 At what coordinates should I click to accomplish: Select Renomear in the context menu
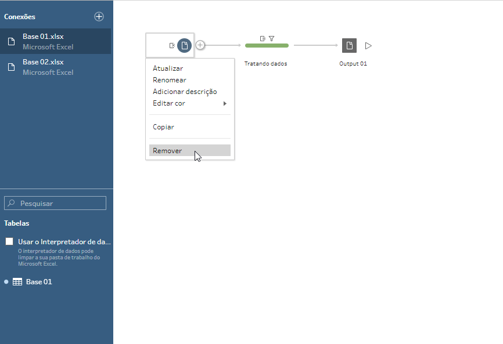click(x=169, y=80)
